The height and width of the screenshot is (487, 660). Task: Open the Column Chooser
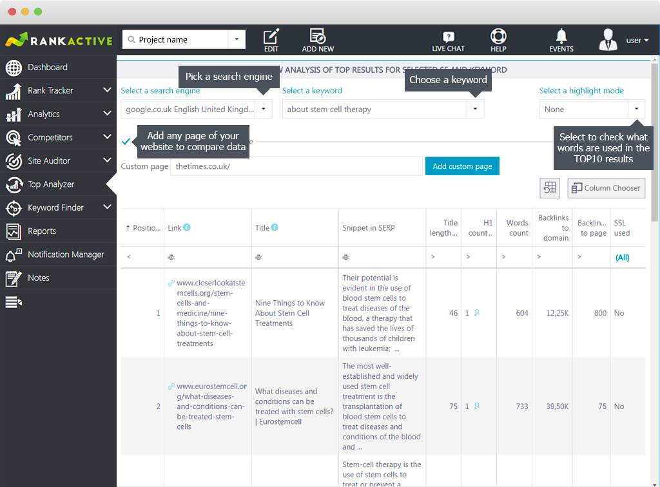pyautogui.click(x=606, y=188)
